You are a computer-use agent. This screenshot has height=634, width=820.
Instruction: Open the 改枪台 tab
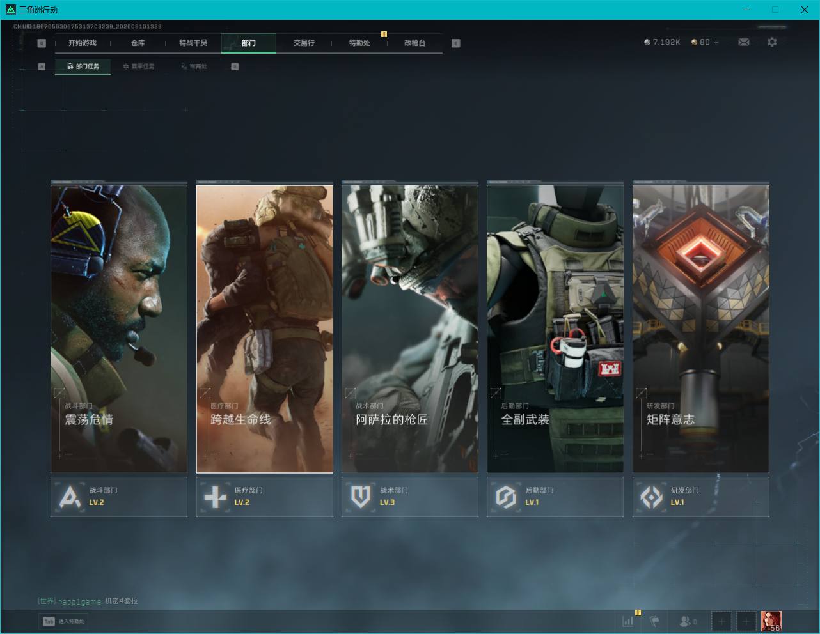pyautogui.click(x=414, y=43)
